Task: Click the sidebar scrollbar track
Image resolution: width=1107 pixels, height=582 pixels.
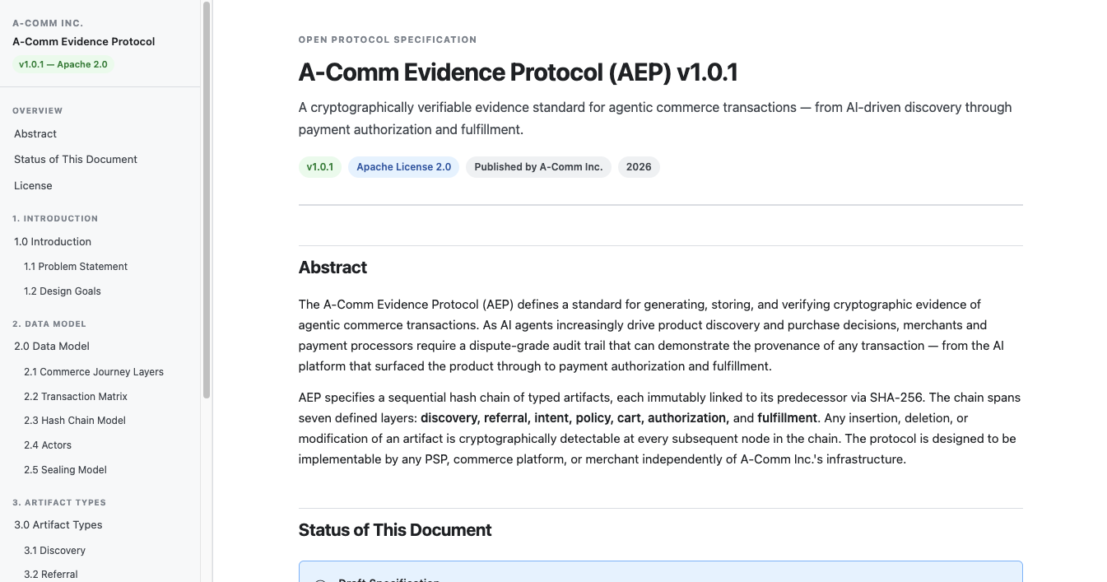Action: [x=207, y=494]
